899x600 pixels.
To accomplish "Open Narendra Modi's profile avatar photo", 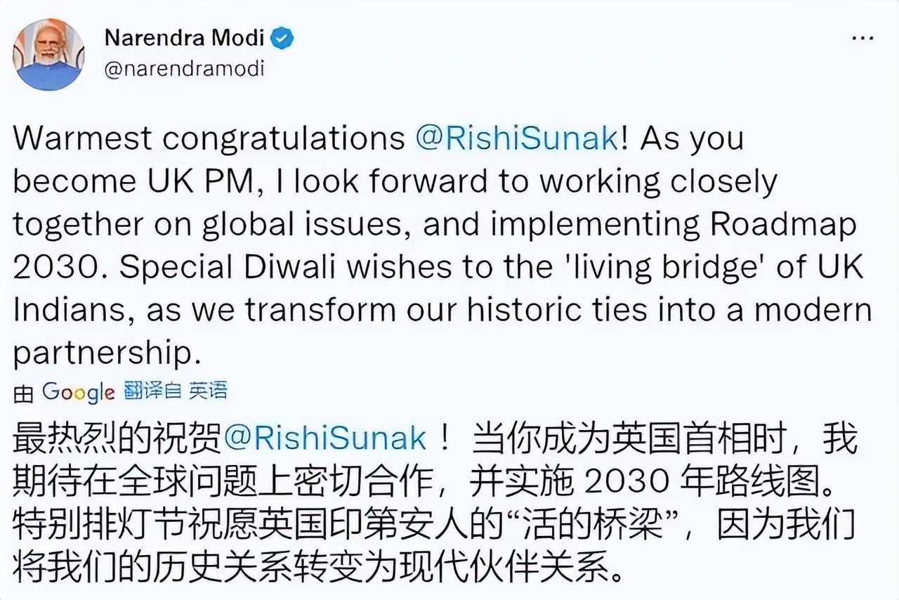I will click(x=48, y=55).
